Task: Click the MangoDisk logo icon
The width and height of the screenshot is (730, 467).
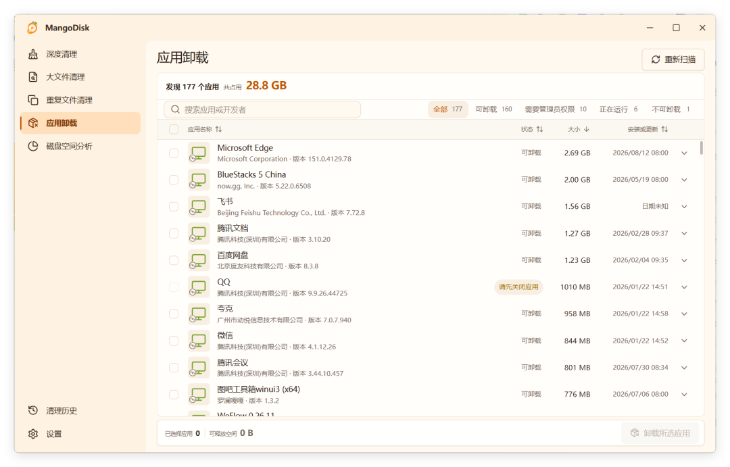Action: click(32, 28)
